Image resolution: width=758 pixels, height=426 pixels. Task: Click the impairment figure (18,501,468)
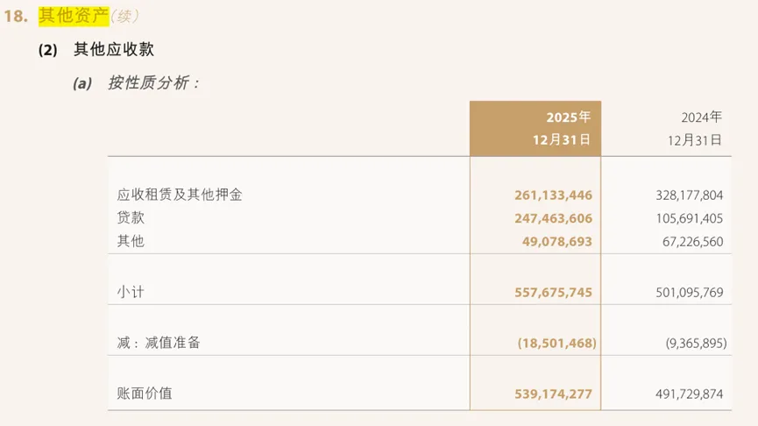click(x=557, y=343)
